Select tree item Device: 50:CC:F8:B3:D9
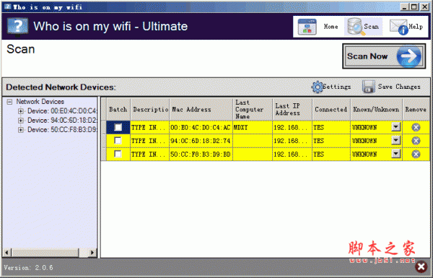 (62, 129)
